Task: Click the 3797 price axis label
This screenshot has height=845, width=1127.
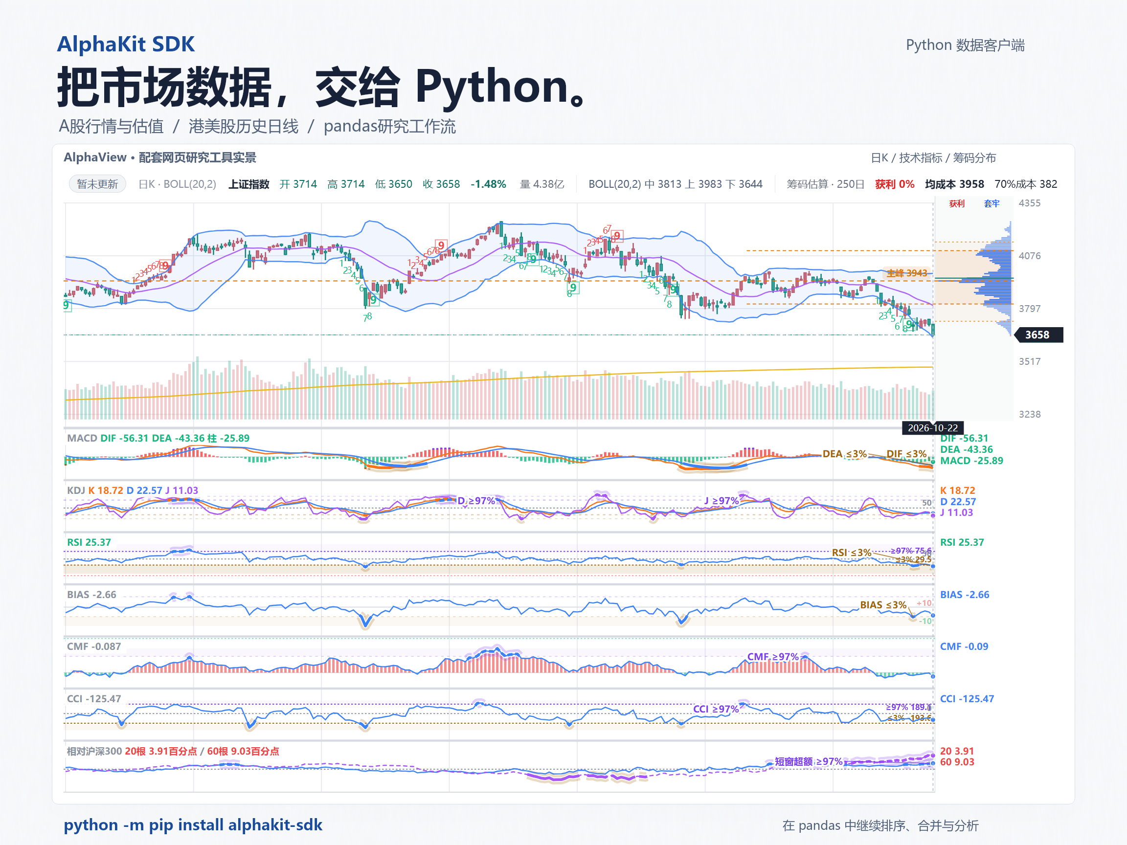Action: coord(1029,309)
